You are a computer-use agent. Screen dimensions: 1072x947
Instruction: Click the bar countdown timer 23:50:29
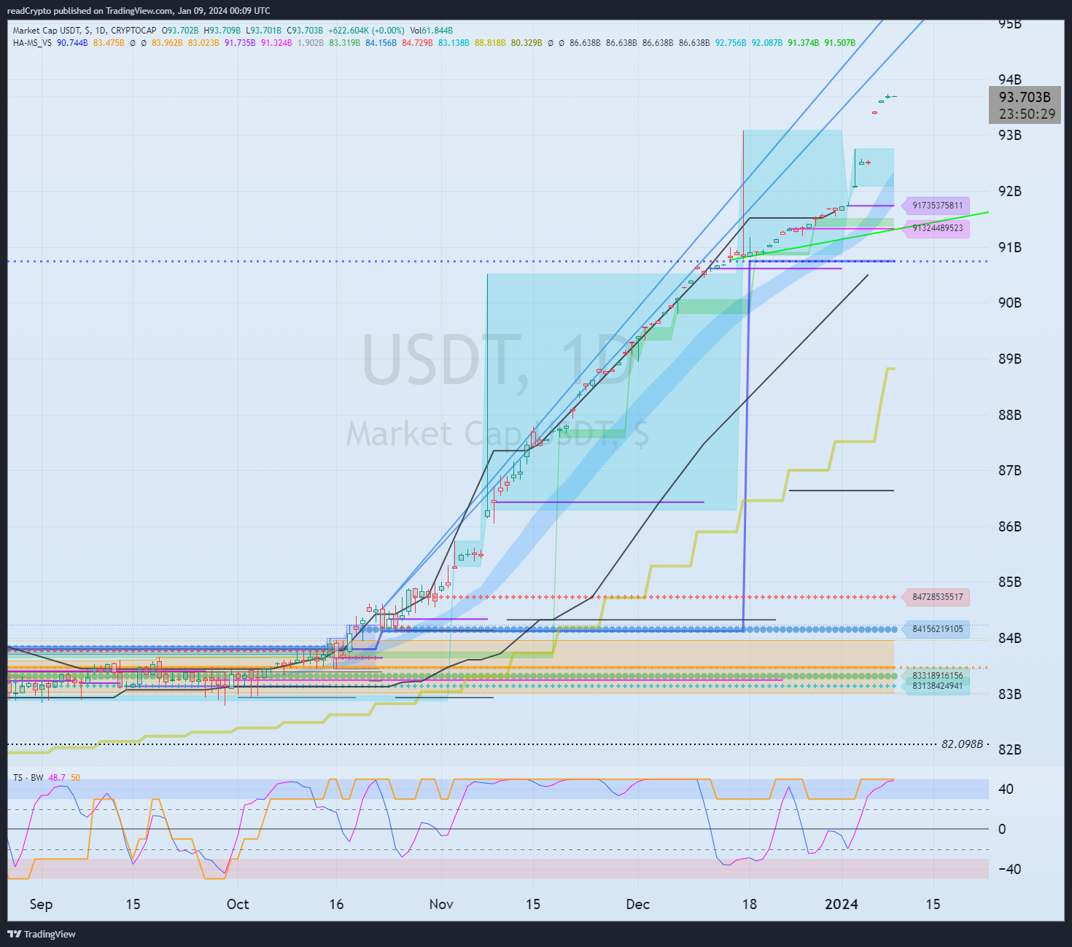pos(1027,114)
